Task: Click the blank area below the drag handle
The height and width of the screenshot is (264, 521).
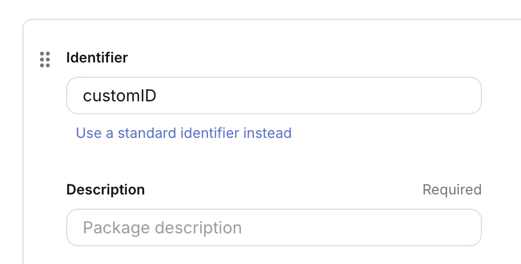Action: 45,149
